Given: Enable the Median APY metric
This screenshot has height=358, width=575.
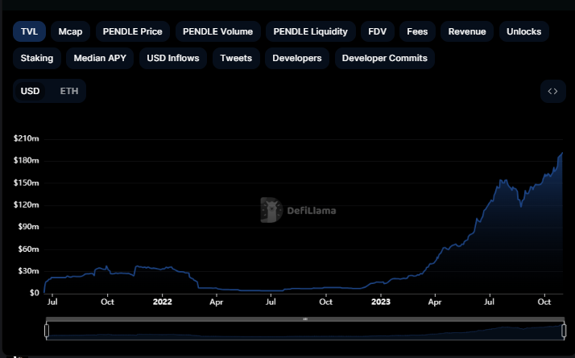Looking at the screenshot, I should pyautogui.click(x=100, y=58).
